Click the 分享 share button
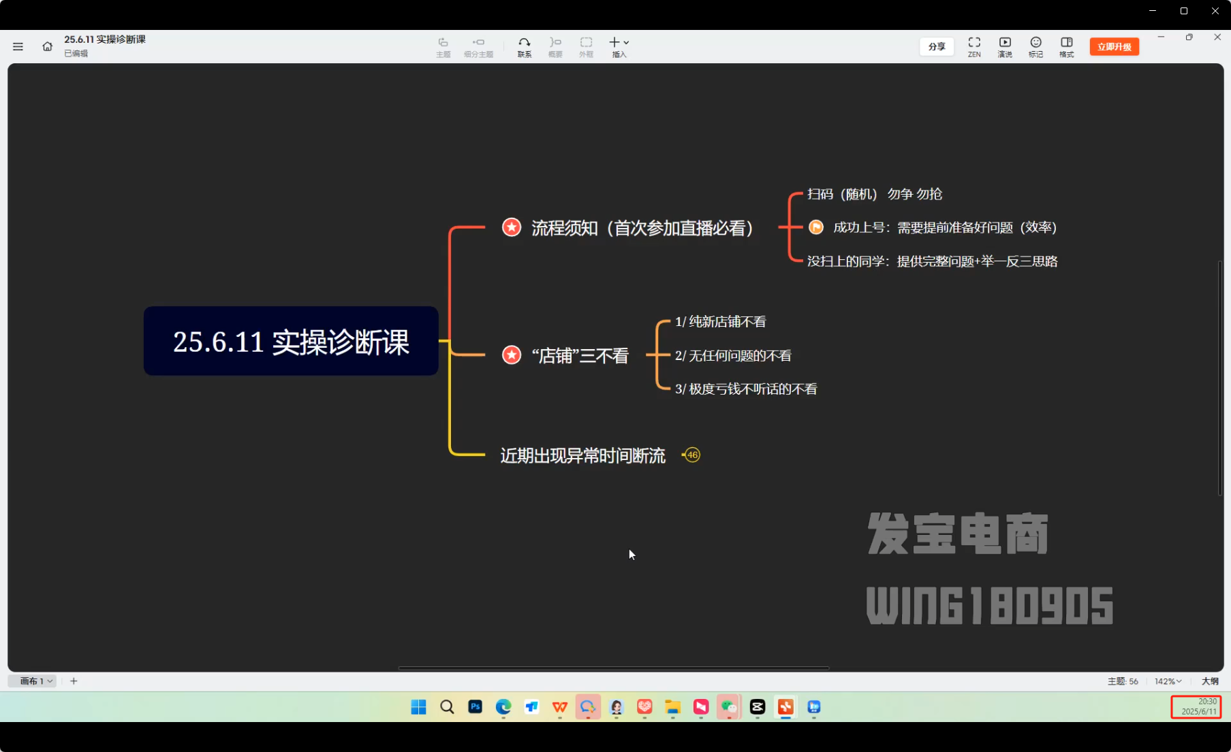The height and width of the screenshot is (752, 1231). [x=937, y=46]
